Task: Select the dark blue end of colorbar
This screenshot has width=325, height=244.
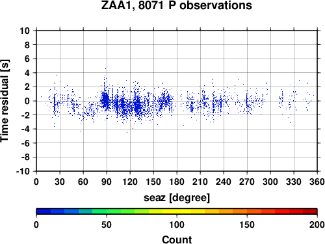Action: (44, 211)
